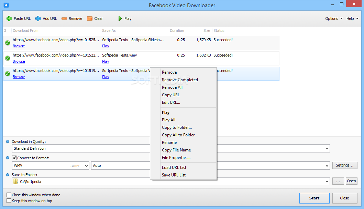The height and width of the screenshot is (209, 364).
Task: Open the Options dropdown menu
Action: [x=334, y=19]
